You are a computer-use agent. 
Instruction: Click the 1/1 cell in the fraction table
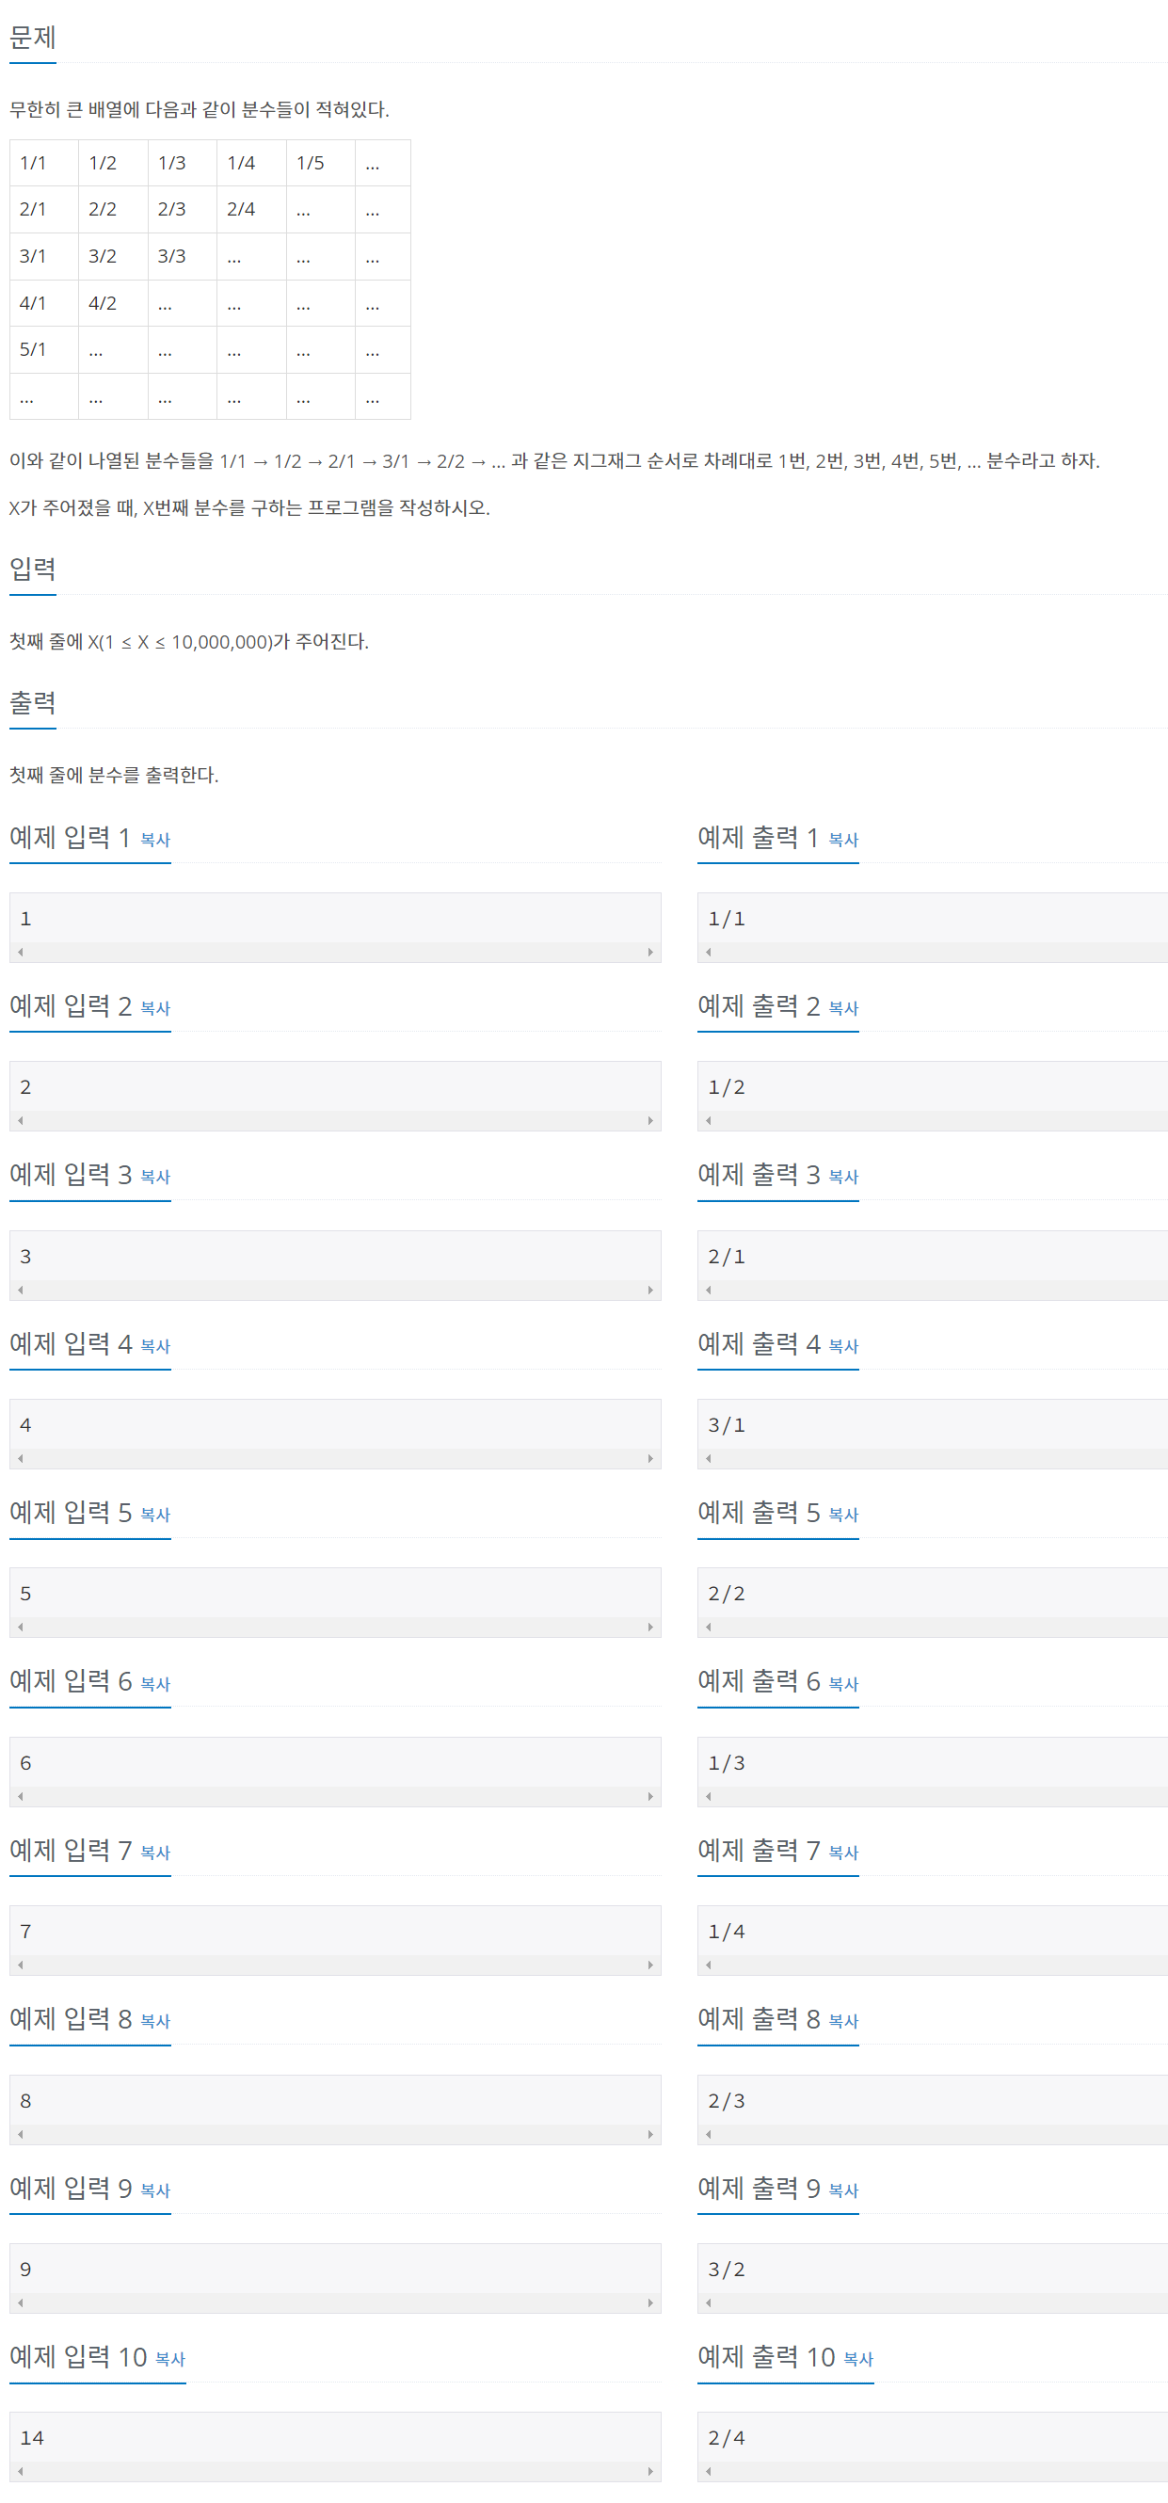(x=43, y=163)
